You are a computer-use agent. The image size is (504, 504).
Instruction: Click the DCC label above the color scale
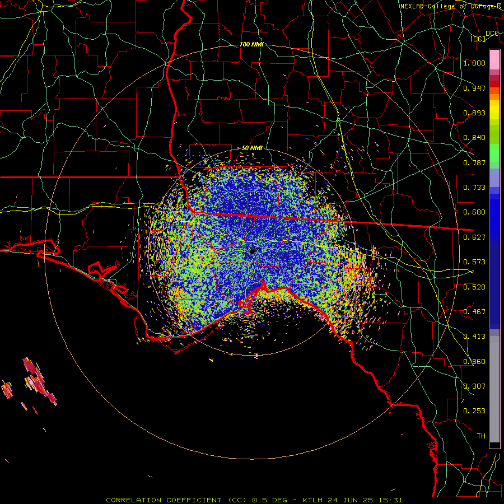point(492,34)
